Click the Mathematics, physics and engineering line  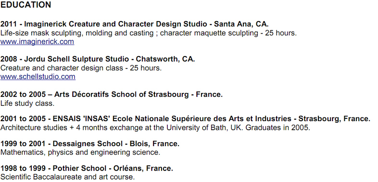click(x=80, y=152)
